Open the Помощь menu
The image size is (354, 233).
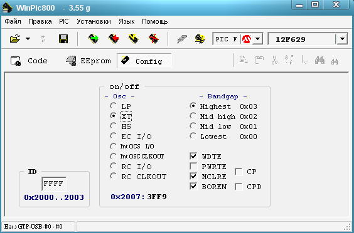click(155, 21)
